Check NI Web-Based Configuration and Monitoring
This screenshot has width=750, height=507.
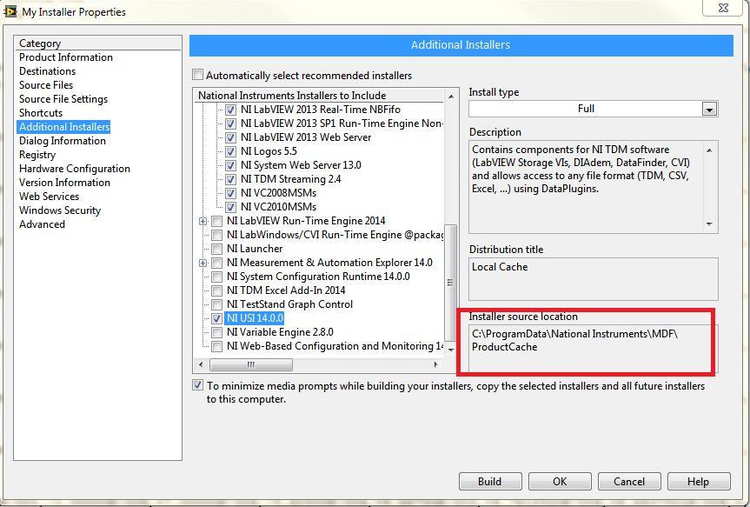tap(216, 346)
